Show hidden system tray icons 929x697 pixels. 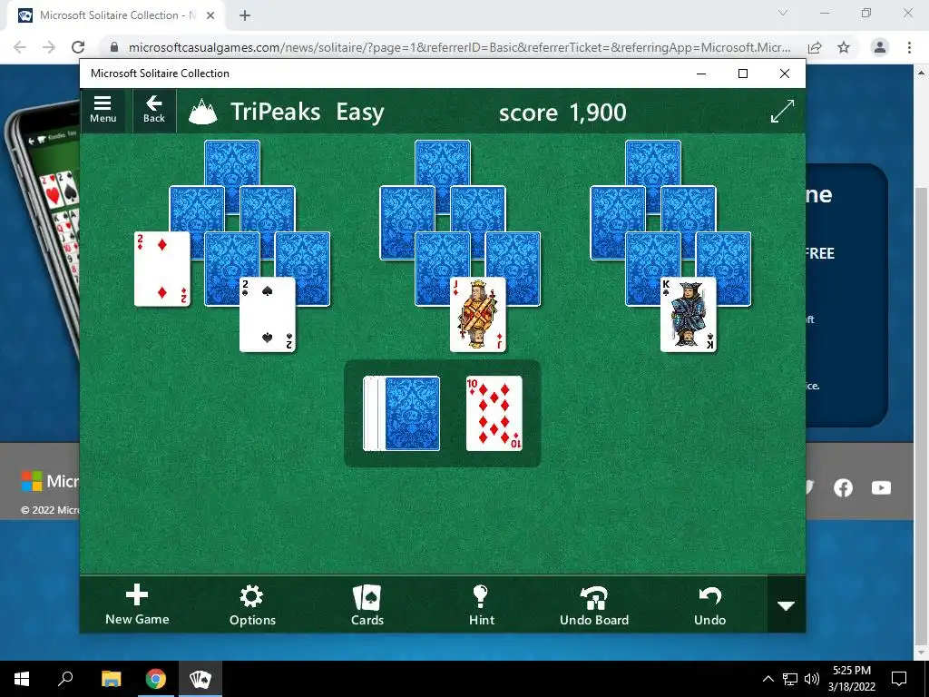[768, 679]
